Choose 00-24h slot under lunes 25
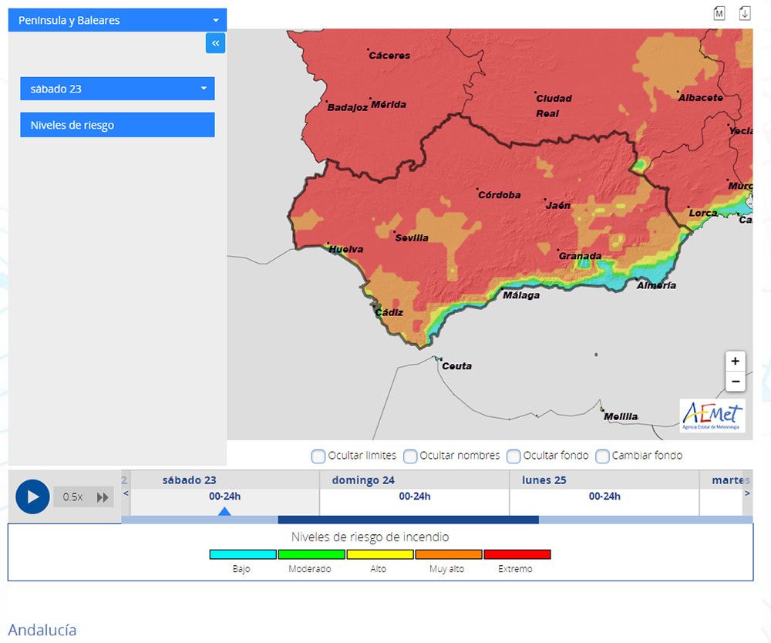This screenshot has height=643, width=771. pyautogui.click(x=604, y=497)
